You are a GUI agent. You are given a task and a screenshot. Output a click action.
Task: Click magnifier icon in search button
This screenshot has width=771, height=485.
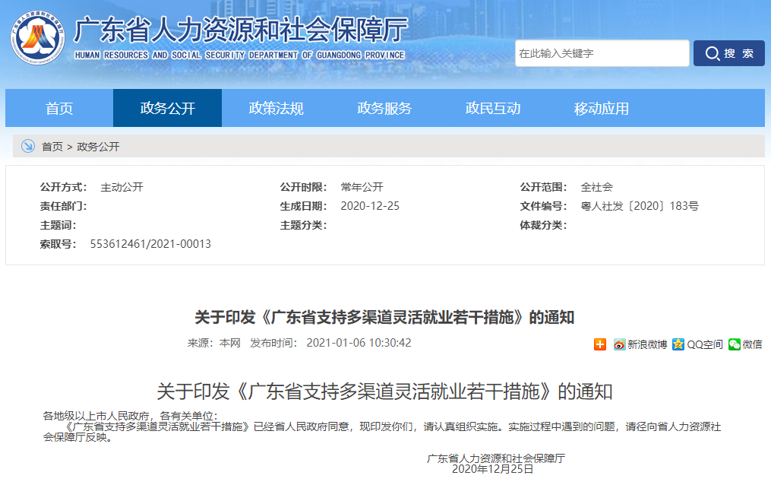click(x=712, y=53)
